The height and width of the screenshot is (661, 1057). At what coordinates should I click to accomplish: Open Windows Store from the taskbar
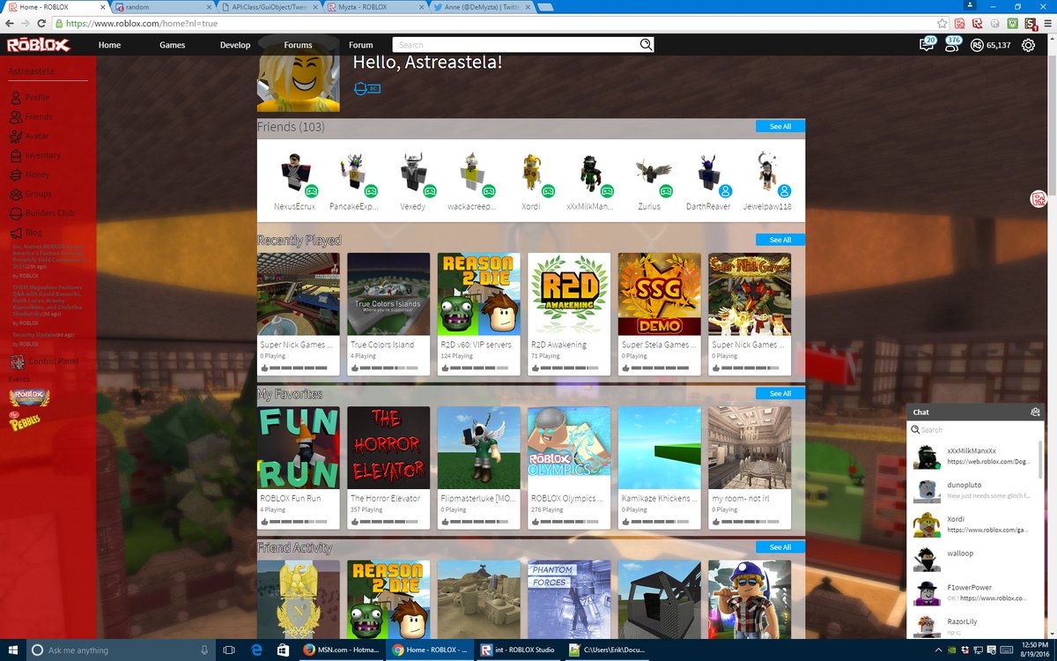[284, 650]
